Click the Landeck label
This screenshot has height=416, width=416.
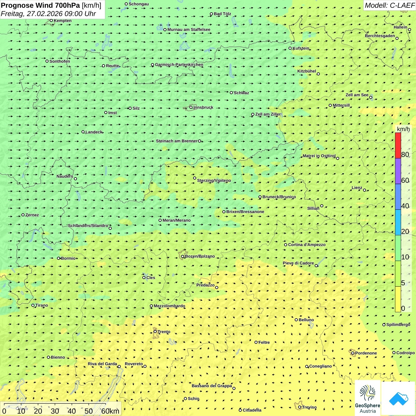coord(94,132)
